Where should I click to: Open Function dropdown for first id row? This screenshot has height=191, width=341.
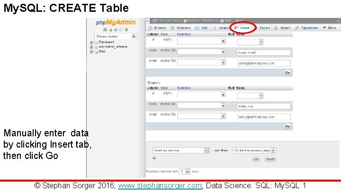pyautogui.click(x=201, y=41)
